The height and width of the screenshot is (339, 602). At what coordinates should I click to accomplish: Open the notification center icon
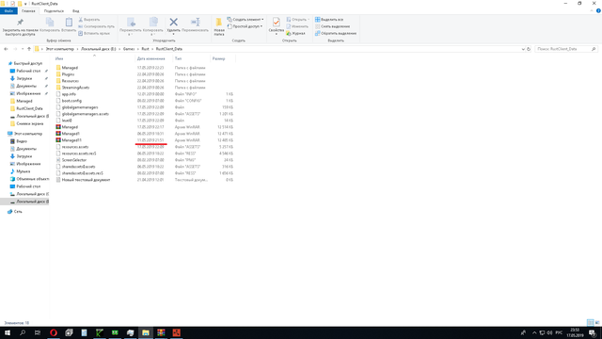[593, 332]
